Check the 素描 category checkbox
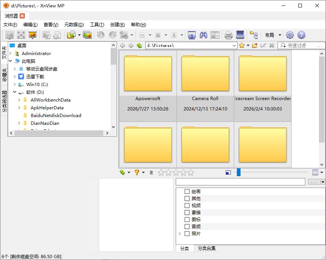The image size is (326, 260). click(187, 212)
